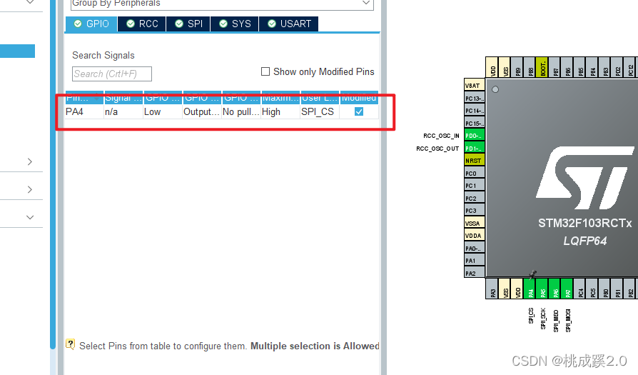Image resolution: width=638 pixels, height=375 pixels.
Task: Open the SYS tab
Action: 234,24
